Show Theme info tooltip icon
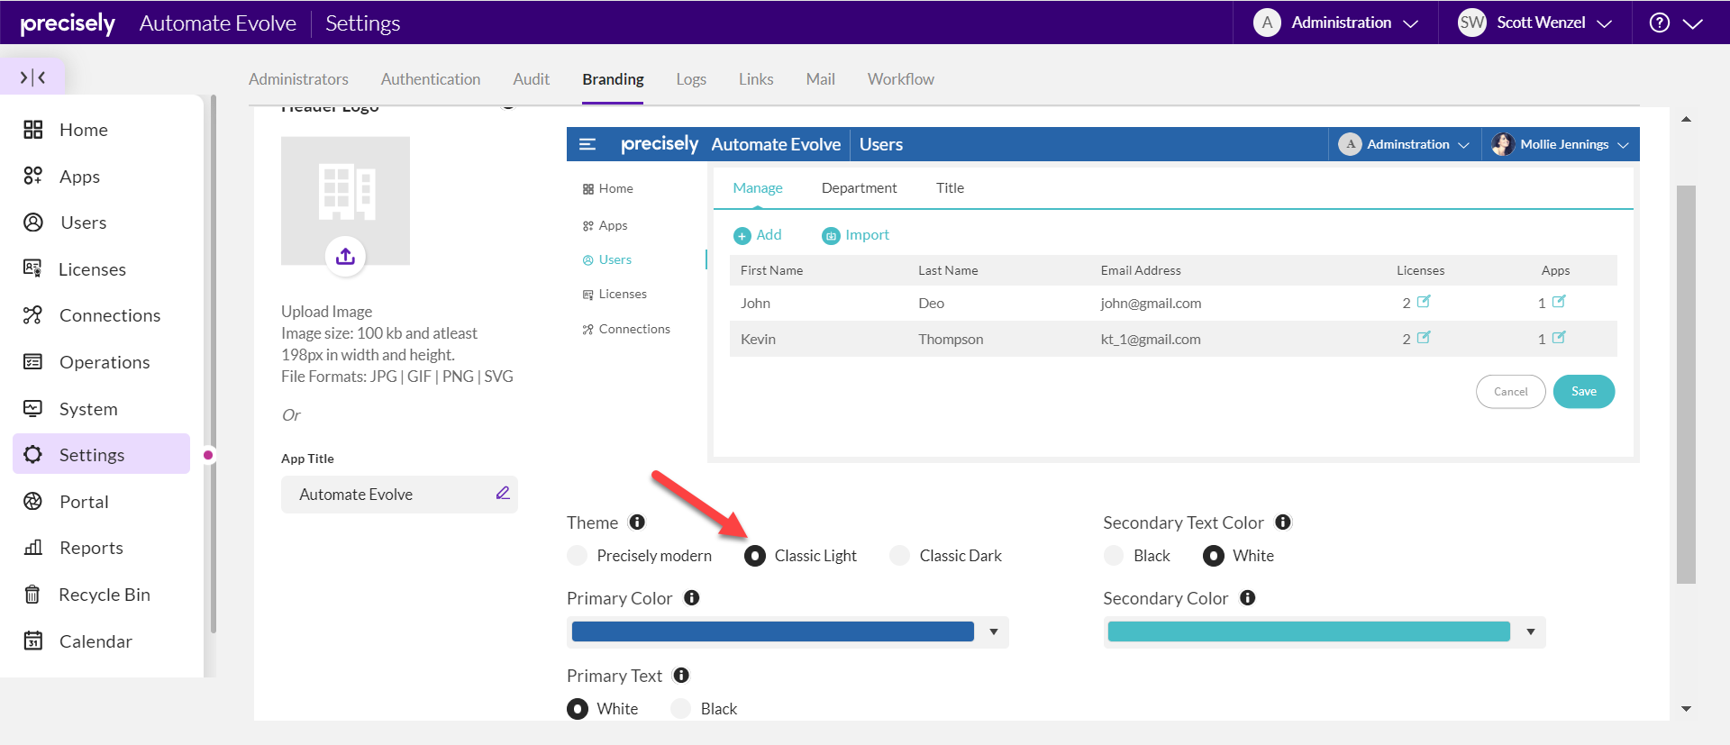Screen dimensions: 1730x745 point(637,522)
